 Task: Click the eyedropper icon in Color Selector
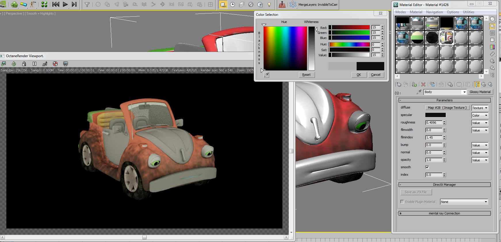[267, 75]
